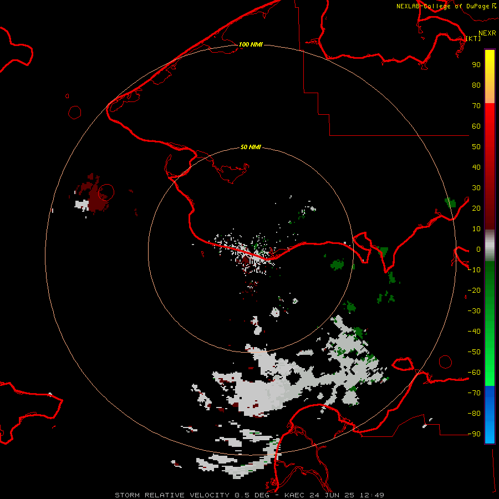The image size is (499, 499).
Task: Click the KAEC radar station identifier
Action: click(294, 495)
